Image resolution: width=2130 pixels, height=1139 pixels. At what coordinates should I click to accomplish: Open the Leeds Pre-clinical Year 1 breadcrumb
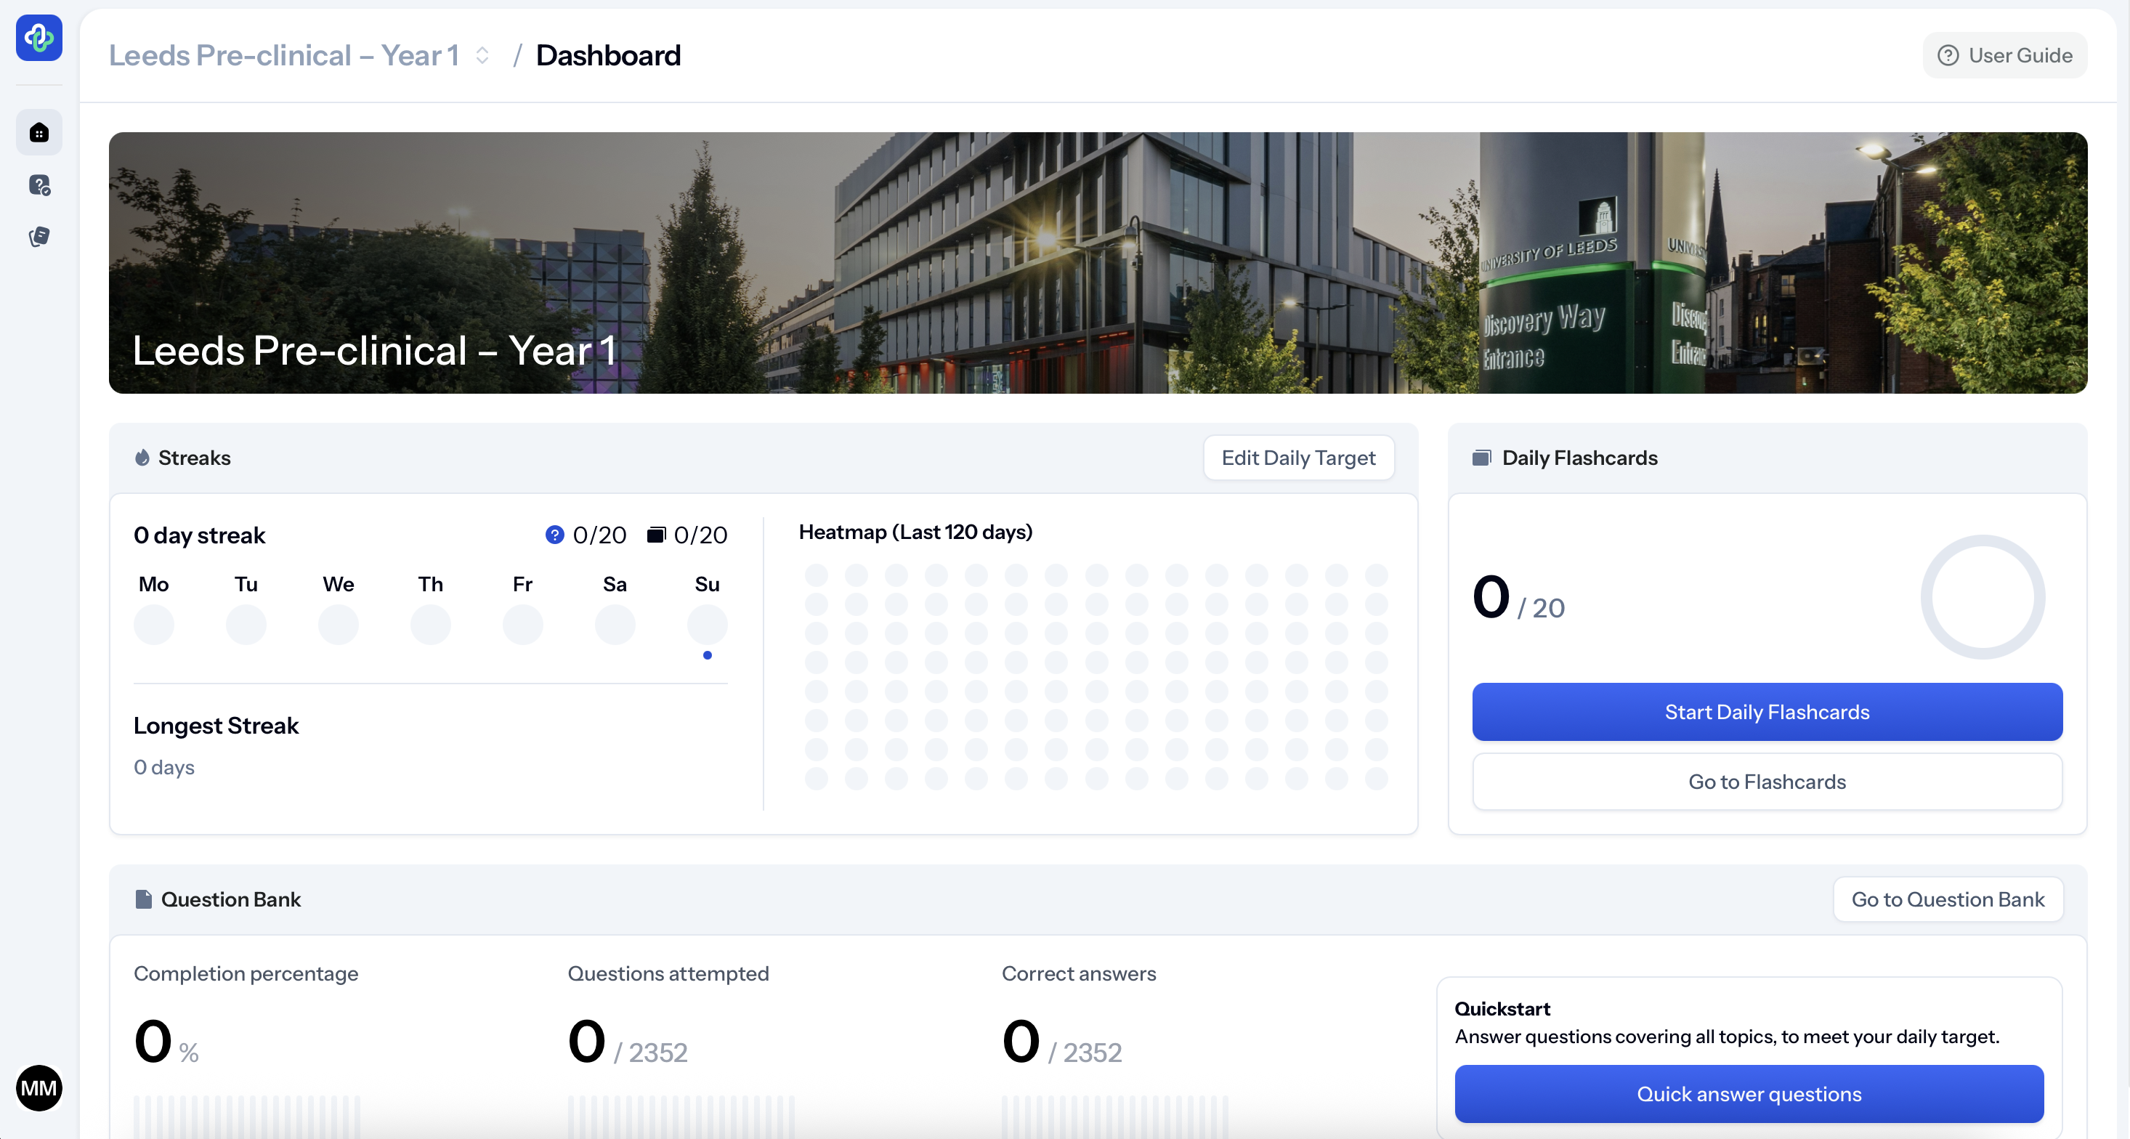click(283, 55)
